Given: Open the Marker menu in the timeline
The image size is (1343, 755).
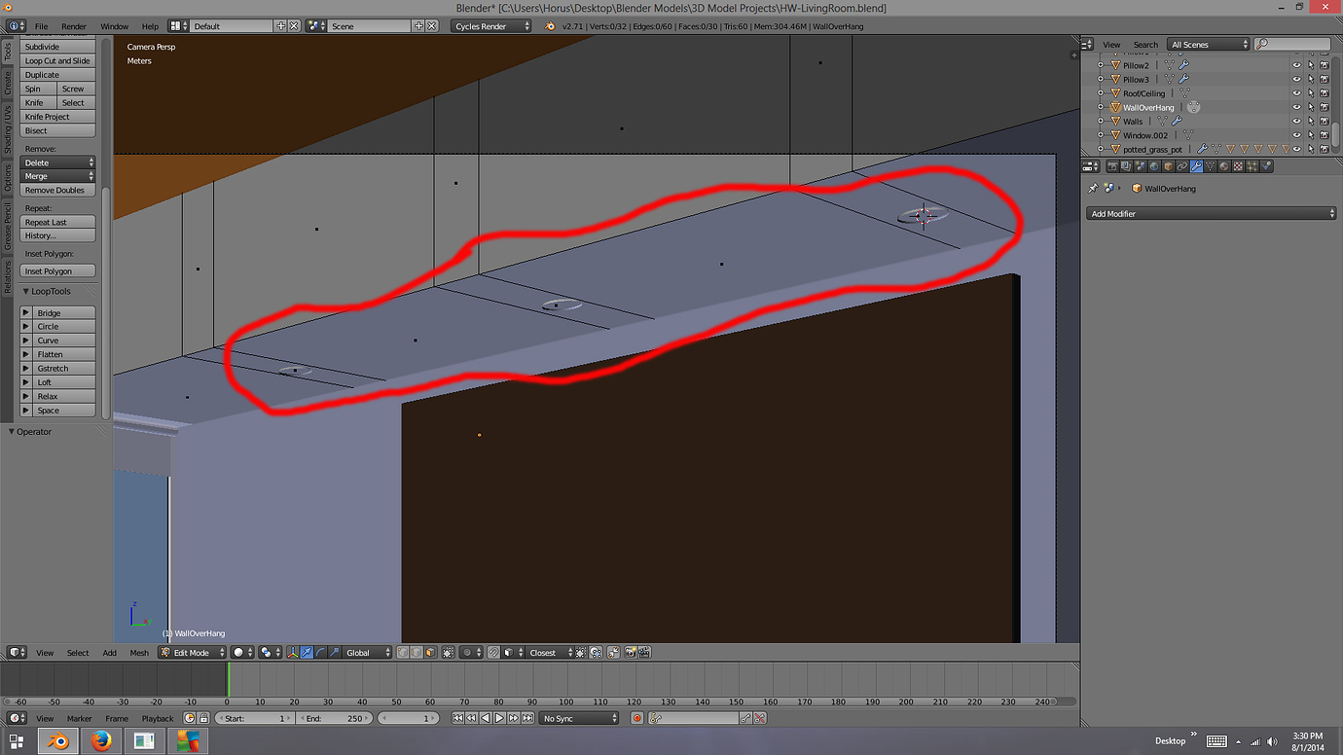Looking at the screenshot, I should 79,719.
